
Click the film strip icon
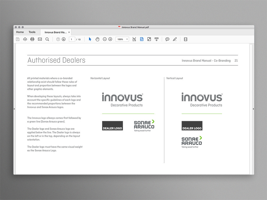[186, 39]
